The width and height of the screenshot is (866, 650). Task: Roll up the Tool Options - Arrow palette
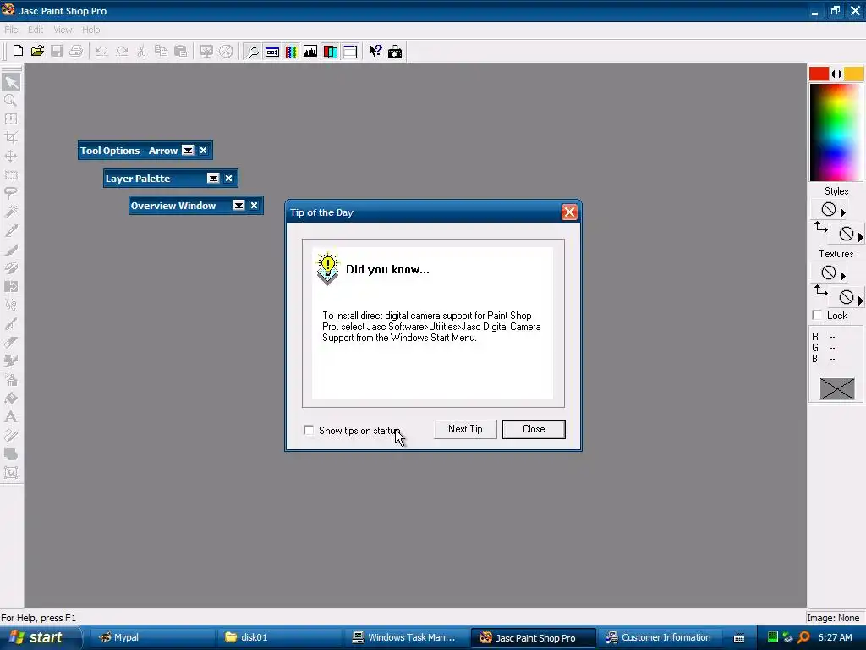188,151
